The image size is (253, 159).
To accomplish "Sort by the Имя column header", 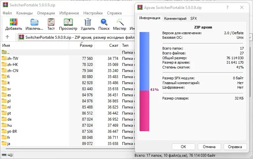I will pyautogui.click(x=35, y=45).
